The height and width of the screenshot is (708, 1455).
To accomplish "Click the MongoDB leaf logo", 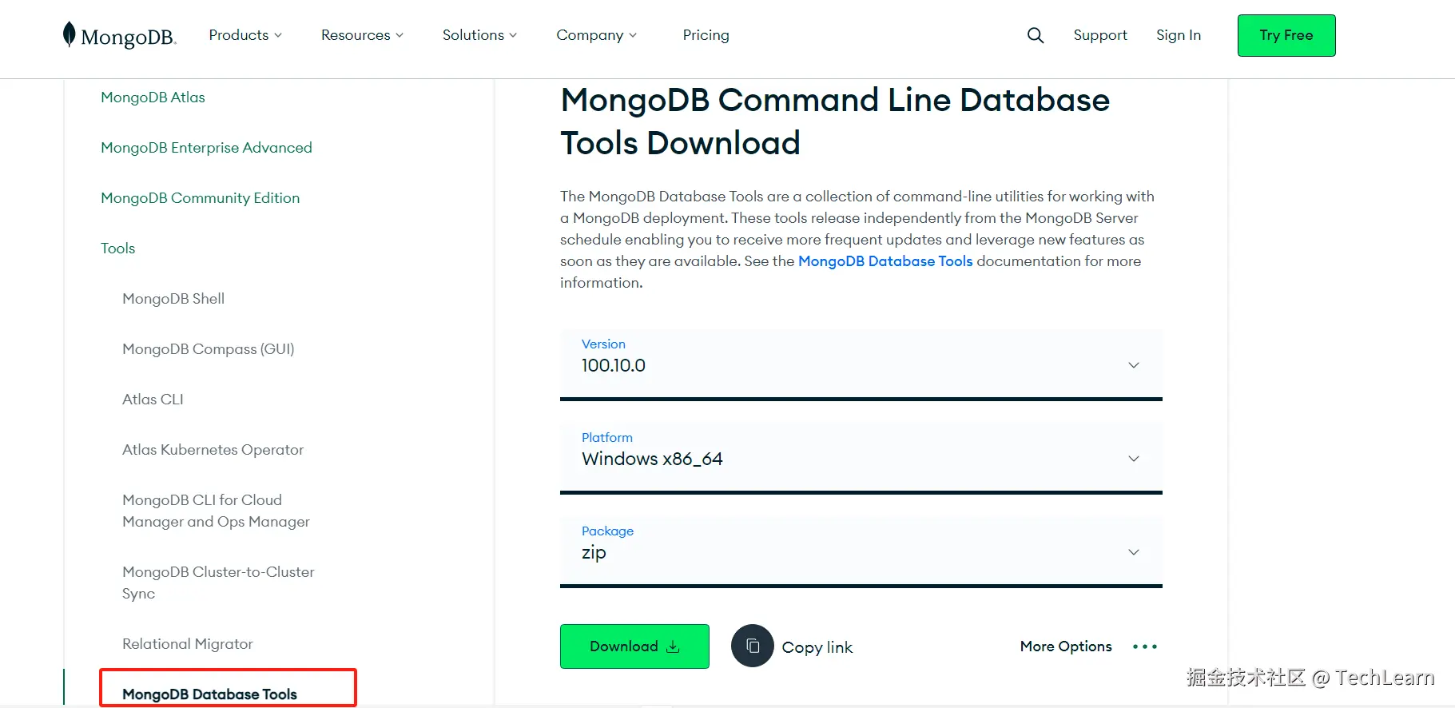I will [x=70, y=34].
